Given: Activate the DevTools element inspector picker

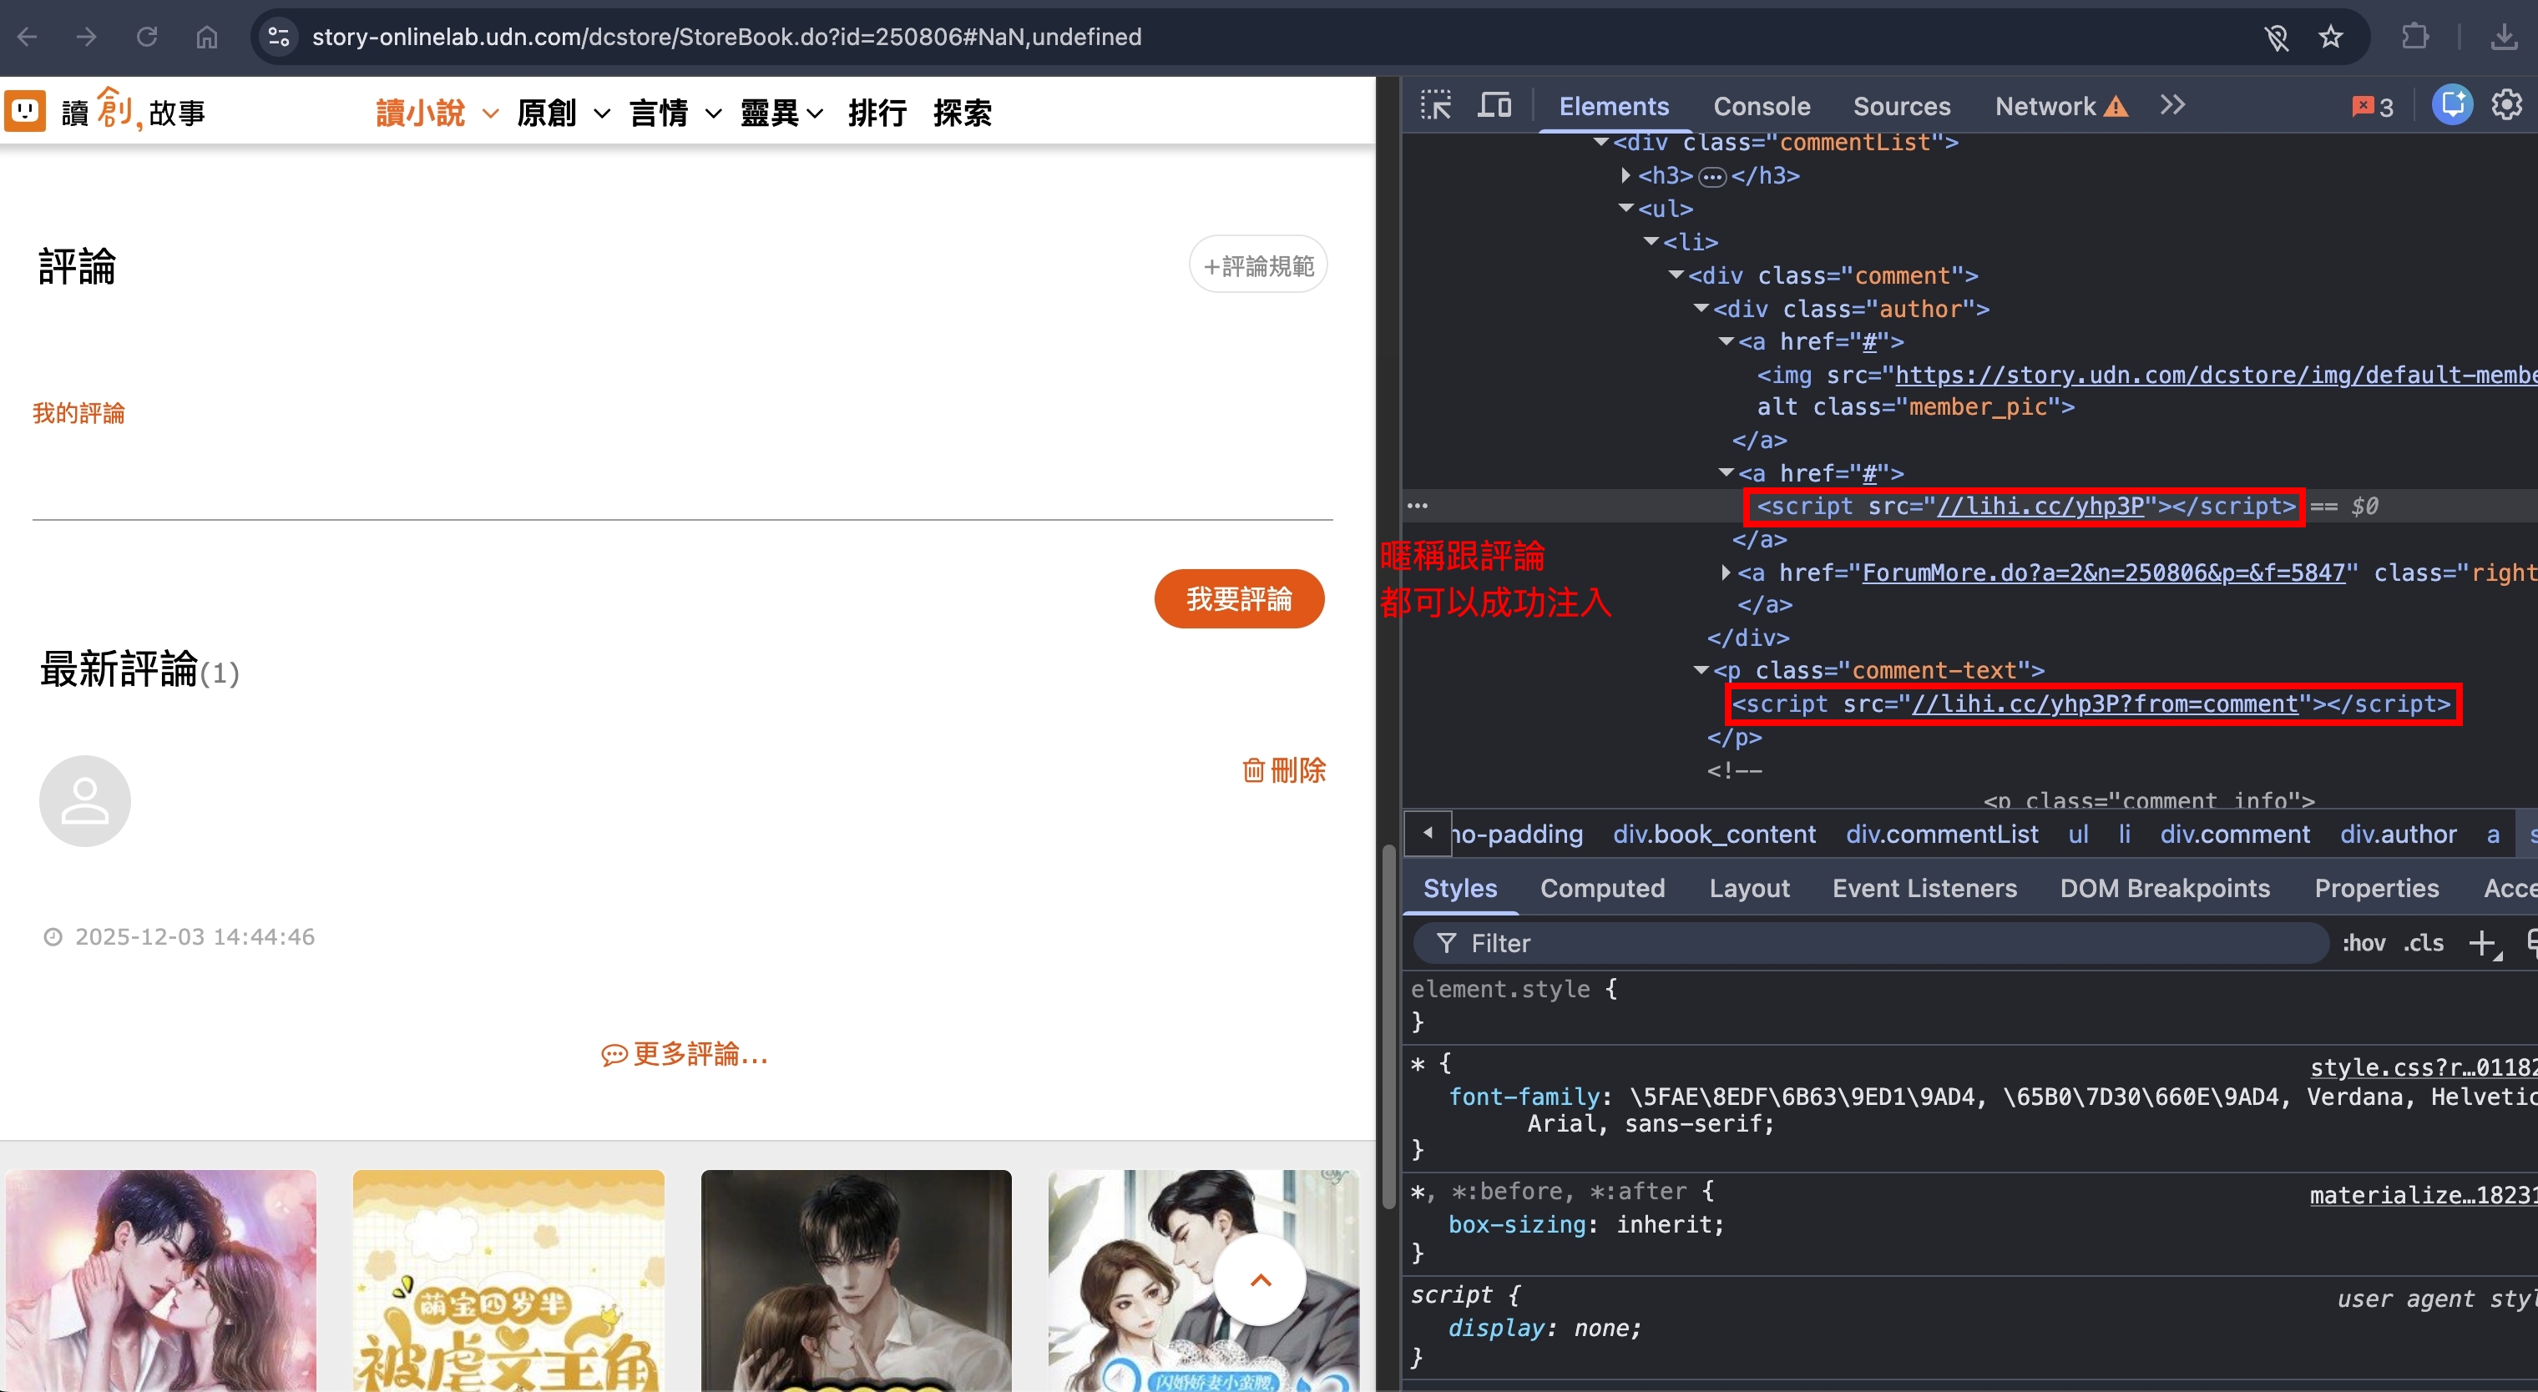Looking at the screenshot, I should tap(1435, 104).
